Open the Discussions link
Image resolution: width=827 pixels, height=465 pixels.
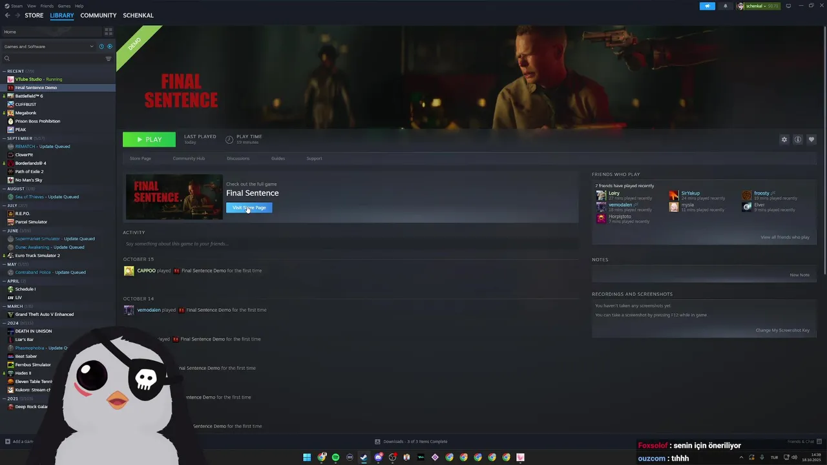coord(238,158)
